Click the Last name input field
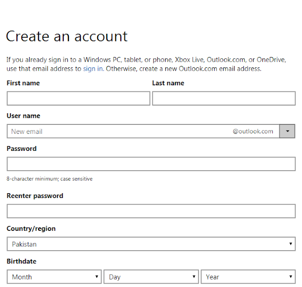The image size is (302, 287). pyautogui.click(x=224, y=98)
